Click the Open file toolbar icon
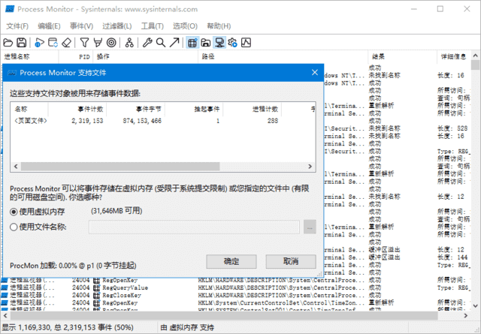 click(x=8, y=43)
